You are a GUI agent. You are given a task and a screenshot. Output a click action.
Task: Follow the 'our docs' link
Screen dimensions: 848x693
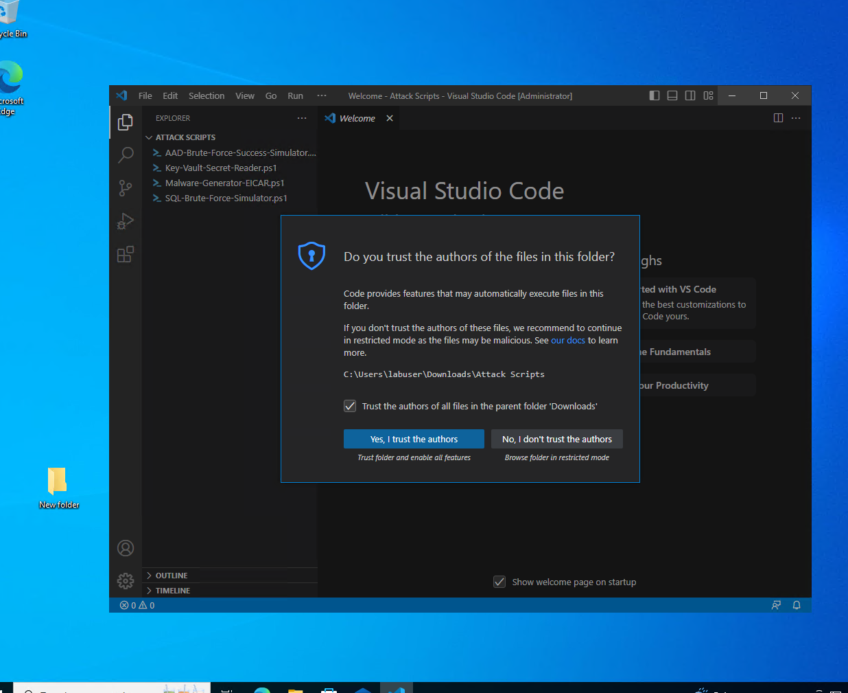(568, 340)
